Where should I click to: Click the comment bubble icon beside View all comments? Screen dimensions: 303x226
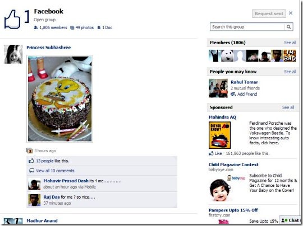[x=31, y=171]
